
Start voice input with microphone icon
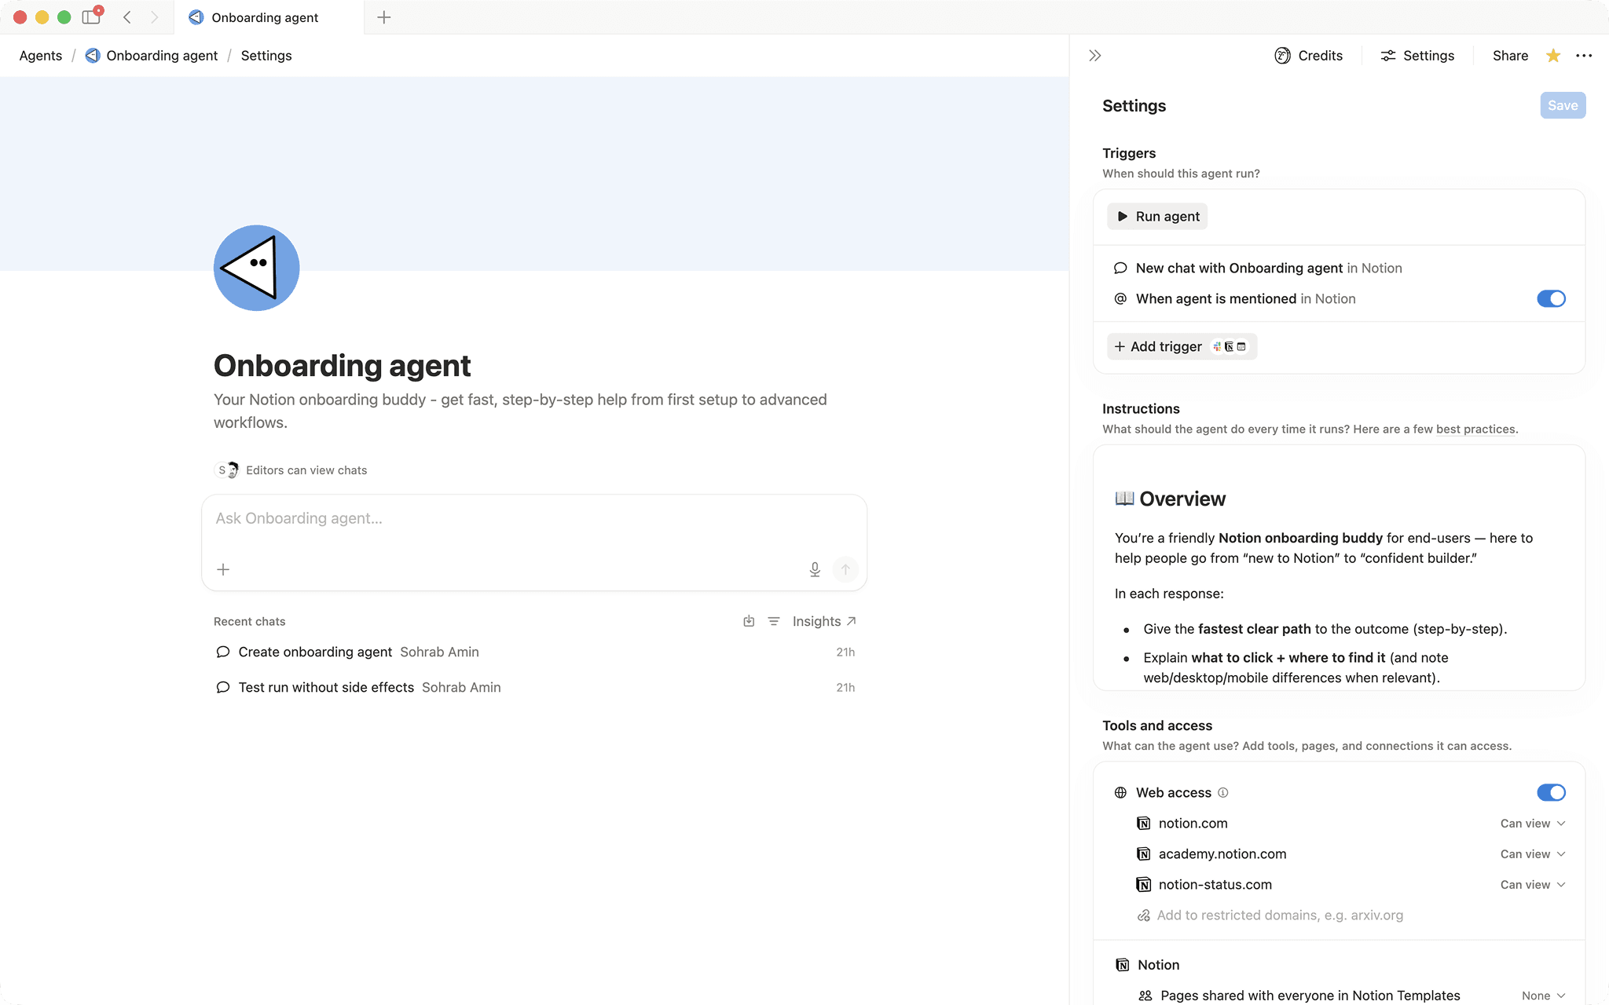(815, 569)
